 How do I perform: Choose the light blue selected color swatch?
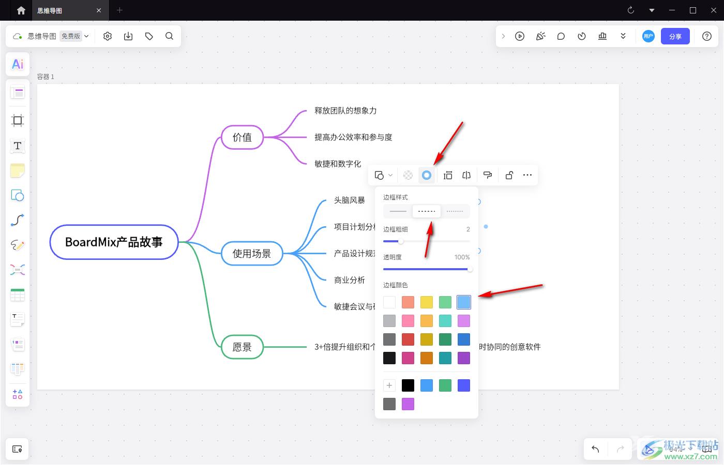click(464, 302)
